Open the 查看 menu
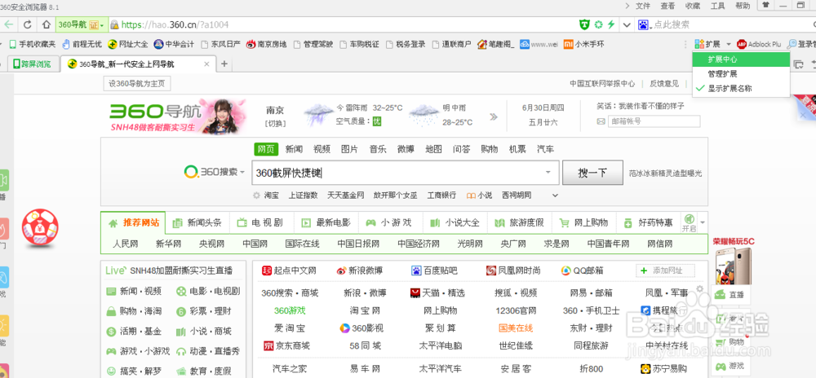Image resolution: width=816 pixels, height=378 pixels. pyautogui.click(x=667, y=6)
